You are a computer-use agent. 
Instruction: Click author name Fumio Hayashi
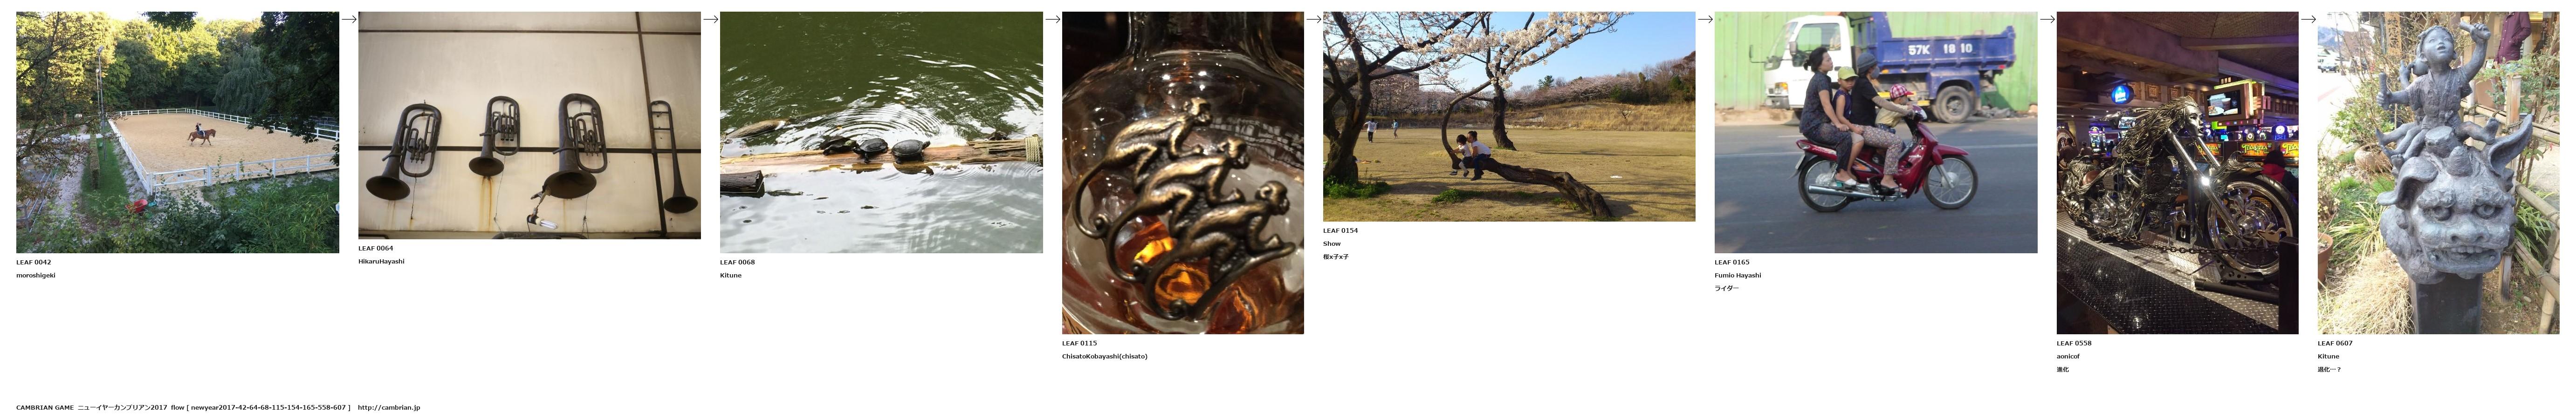pyautogui.click(x=1738, y=275)
